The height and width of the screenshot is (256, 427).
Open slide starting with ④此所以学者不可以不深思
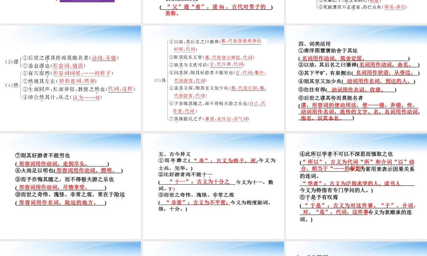tap(356, 186)
